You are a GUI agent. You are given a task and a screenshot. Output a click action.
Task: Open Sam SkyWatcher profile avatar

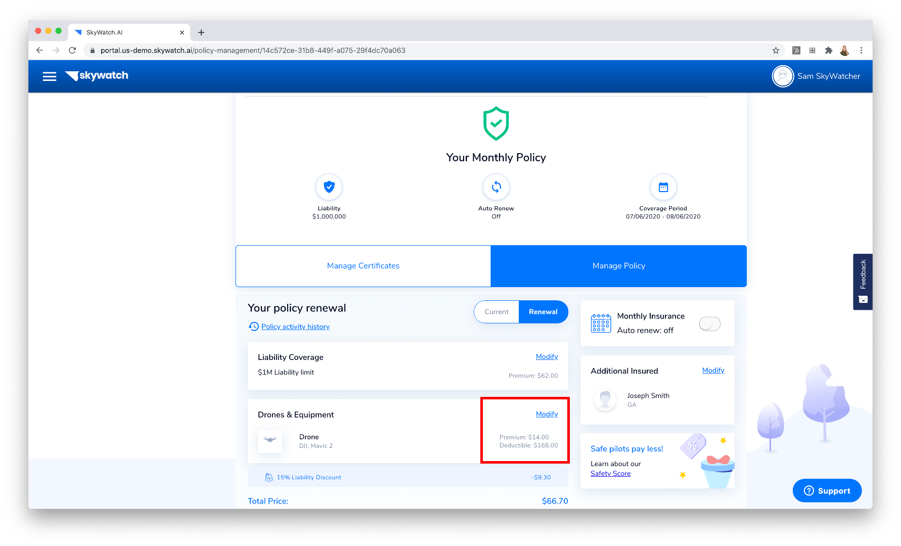[783, 76]
